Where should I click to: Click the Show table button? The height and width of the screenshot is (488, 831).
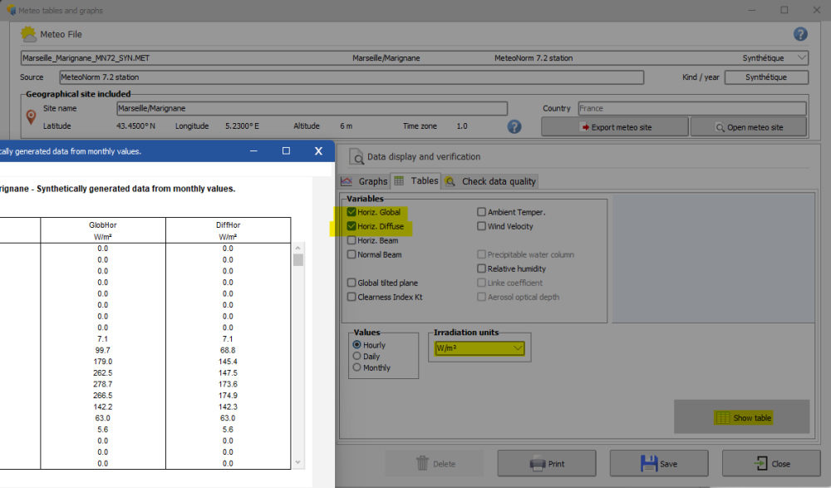745,418
